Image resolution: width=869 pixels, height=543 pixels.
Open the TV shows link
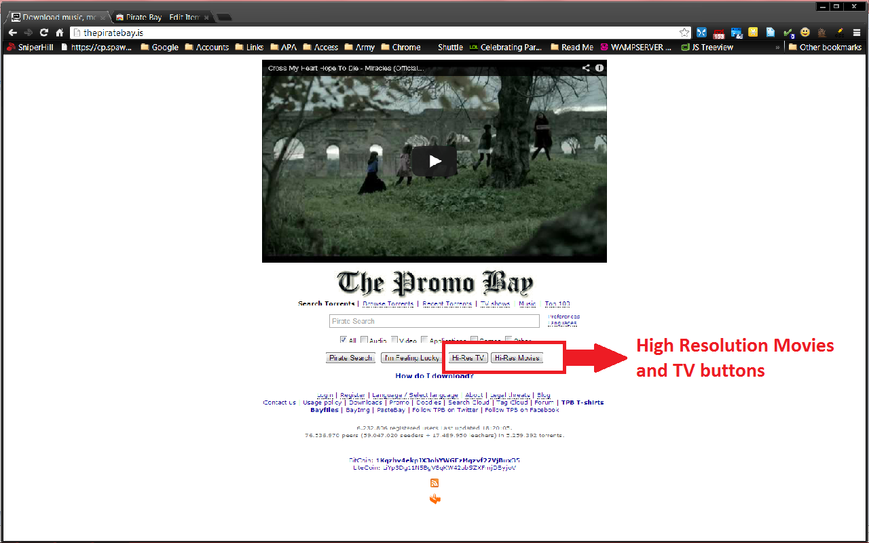(x=495, y=304)
